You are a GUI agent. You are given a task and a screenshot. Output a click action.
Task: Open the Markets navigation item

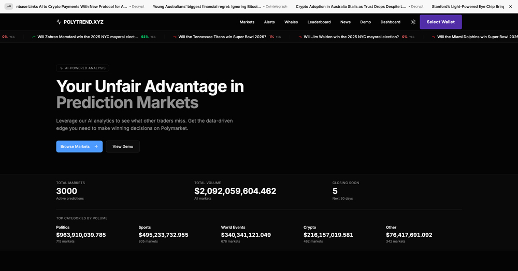click(x=247, y=22)
